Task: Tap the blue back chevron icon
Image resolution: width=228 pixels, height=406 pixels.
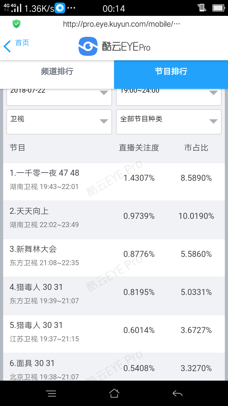Action: (x=7, y=46)
